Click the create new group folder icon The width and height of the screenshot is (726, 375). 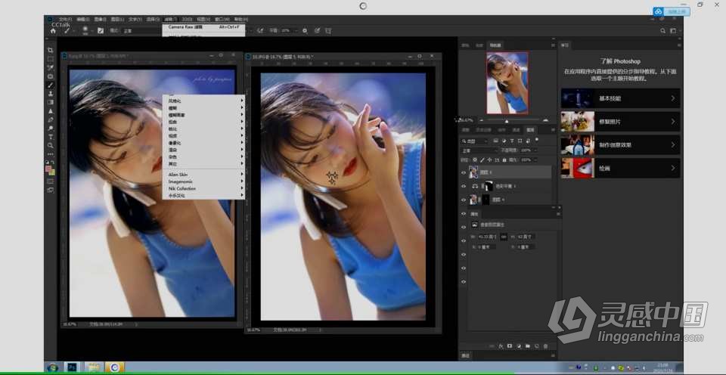[528, 346]
